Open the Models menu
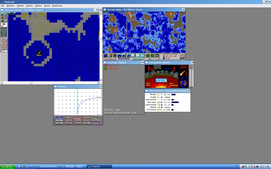This screenshot has height=169, width=271. [20, 6]
